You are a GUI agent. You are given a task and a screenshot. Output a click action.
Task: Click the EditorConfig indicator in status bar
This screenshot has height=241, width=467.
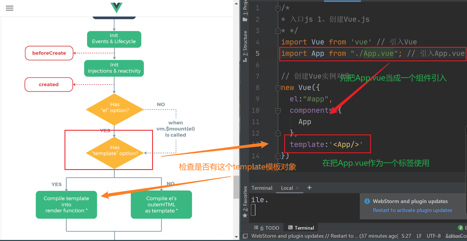click(456, 236)
